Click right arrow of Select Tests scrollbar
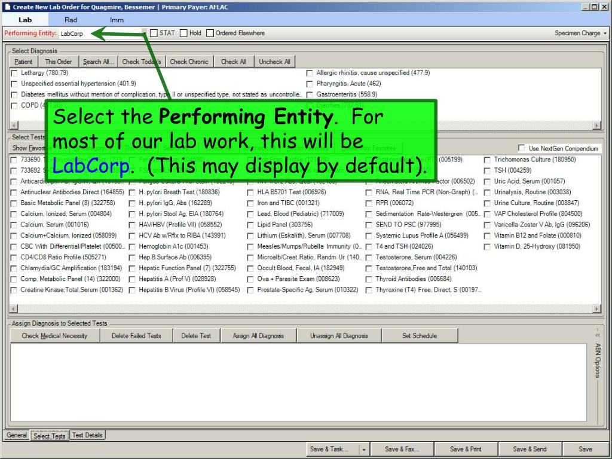This screenshot has height=459, width=612. pyautogui.click(x=597, y=309)
